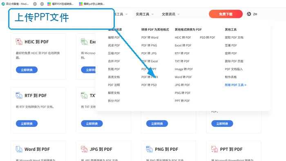Open PSD 转 PDF from the menu

pos(208,37)
